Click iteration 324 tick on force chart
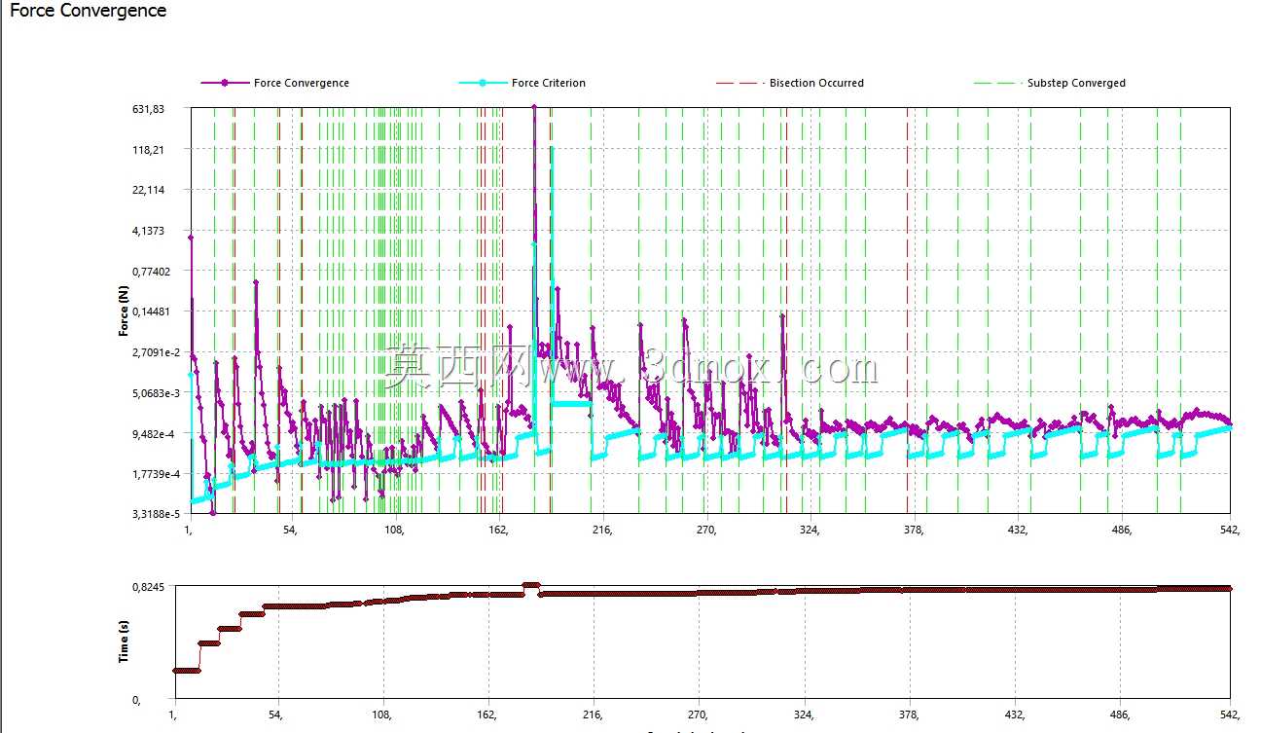This screenshot has width=1261, height=733. point(810,530)
